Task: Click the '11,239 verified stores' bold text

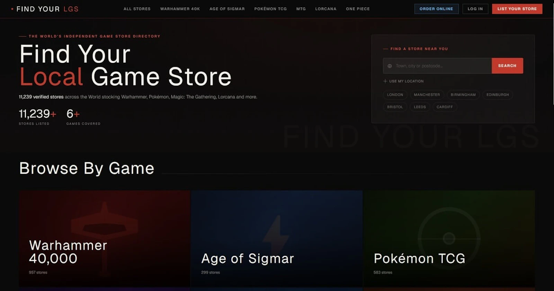Action: [x=41, y=97]
